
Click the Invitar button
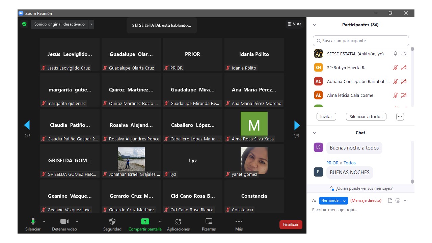326,117
